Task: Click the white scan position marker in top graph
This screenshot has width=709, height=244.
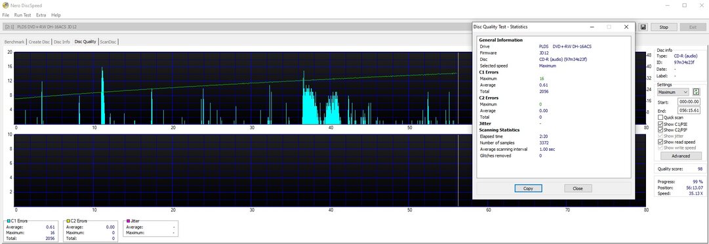Action: click(458, 88)
